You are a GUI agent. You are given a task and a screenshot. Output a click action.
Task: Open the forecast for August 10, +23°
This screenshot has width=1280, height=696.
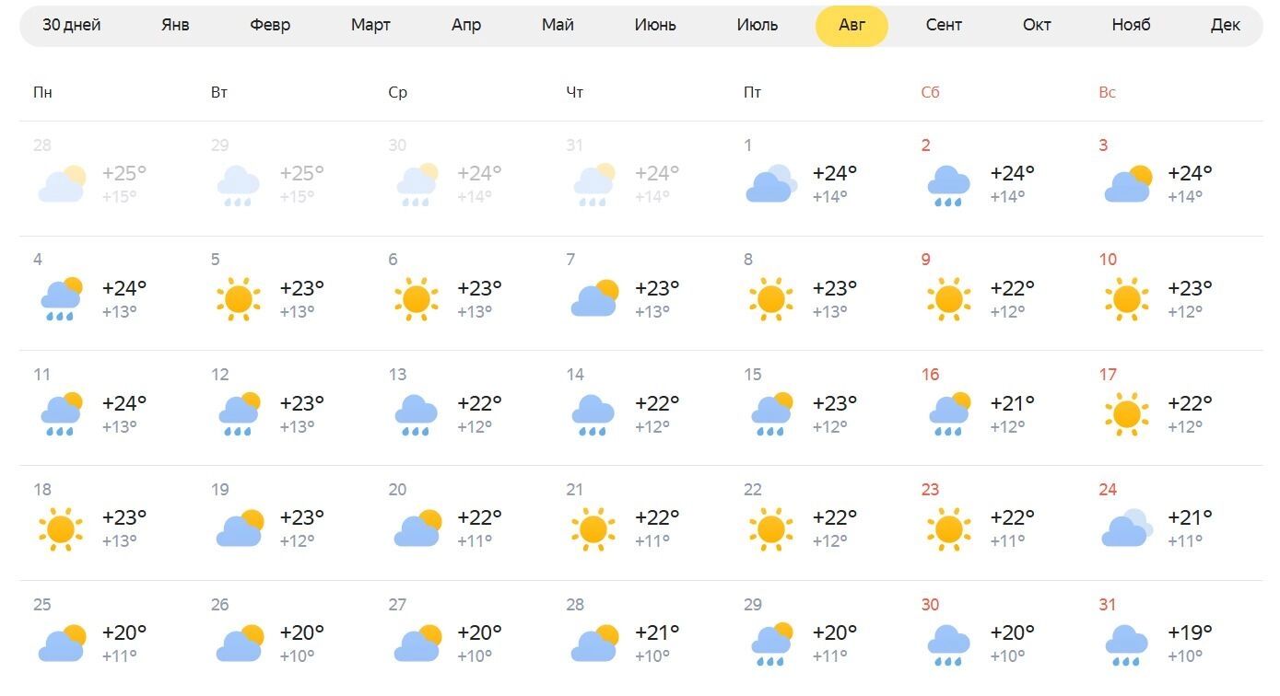(x=1174, y=293)
